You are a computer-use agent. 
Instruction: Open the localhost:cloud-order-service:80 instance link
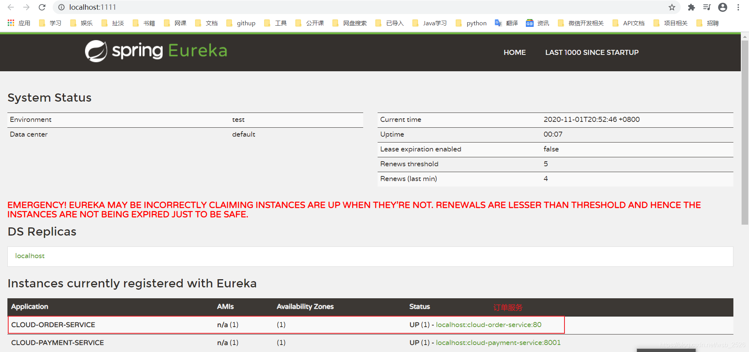click(488, 325)
